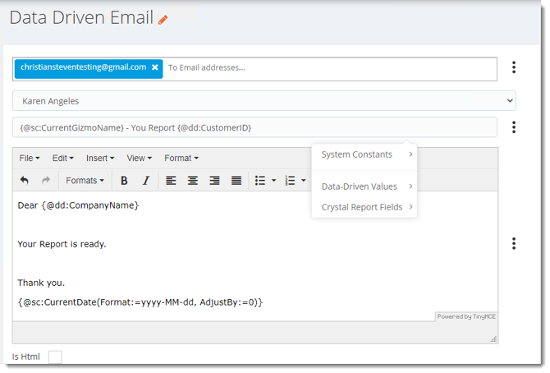Apply bullet list formatting
The image size is (550, 373).
[260, 181]
